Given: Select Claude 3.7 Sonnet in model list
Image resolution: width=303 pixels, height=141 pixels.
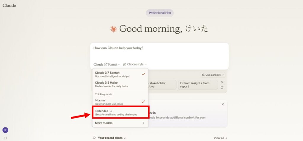Looking at the screenshot, I should 120,74.
